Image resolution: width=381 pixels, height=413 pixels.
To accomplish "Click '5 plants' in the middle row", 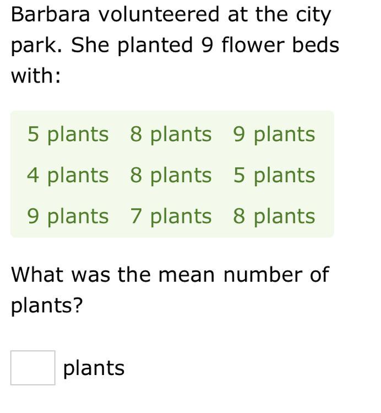I will [274, 176].
